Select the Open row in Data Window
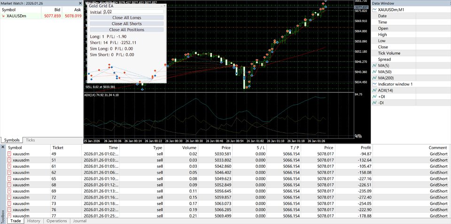The height and width of the screenshot is (224, 451). (411, 29)
